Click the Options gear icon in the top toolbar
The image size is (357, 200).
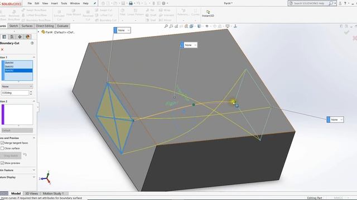[x=163, y=3]
